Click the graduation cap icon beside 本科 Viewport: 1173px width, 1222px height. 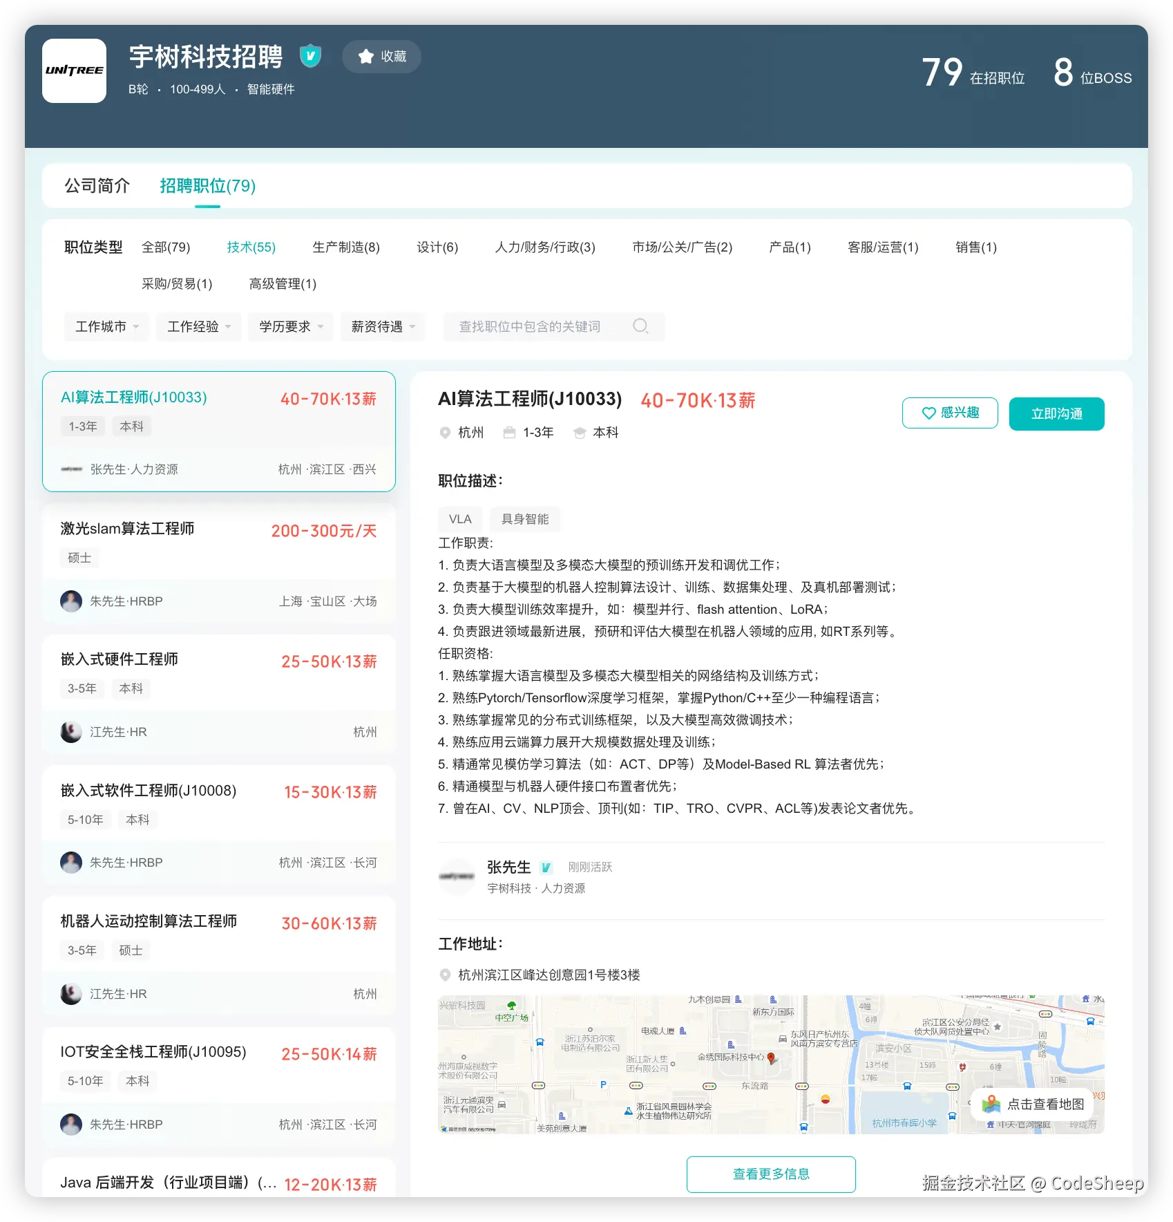(580, 433)
